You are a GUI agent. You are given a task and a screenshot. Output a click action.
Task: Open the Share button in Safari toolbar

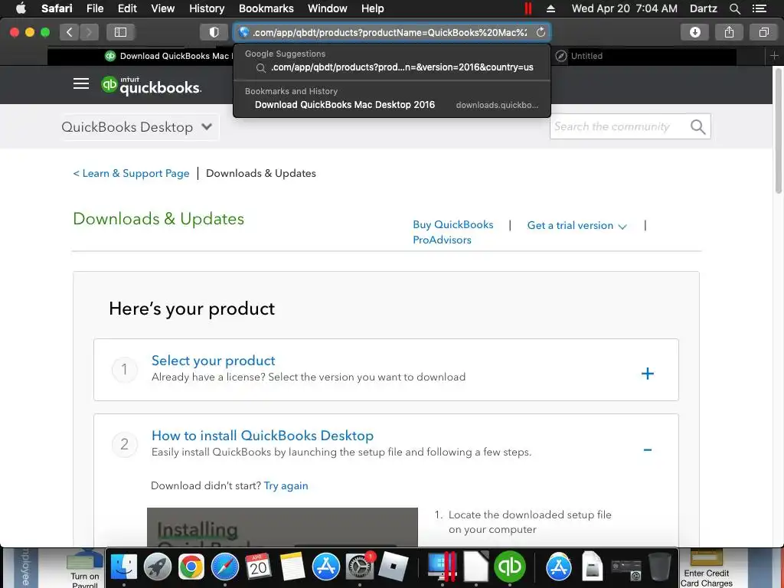[x=729, y=32]
